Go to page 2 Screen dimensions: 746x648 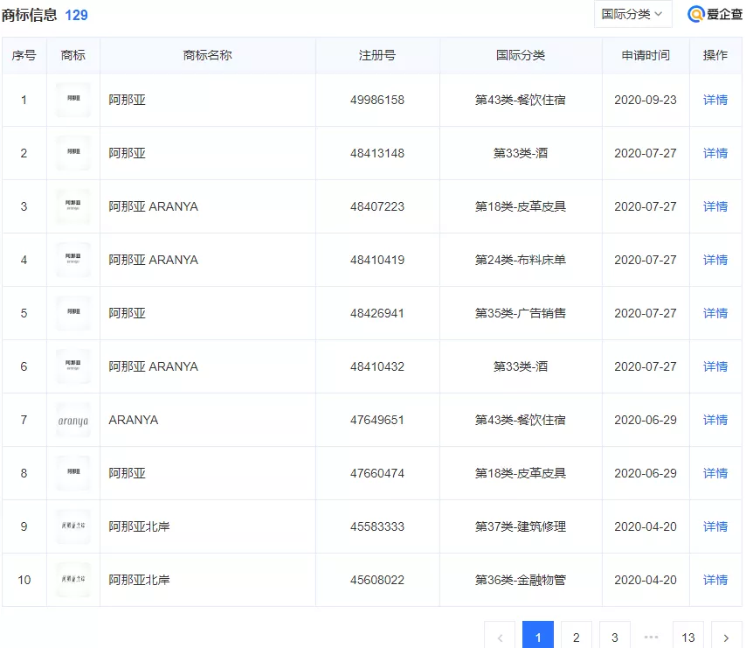(577, 636)
